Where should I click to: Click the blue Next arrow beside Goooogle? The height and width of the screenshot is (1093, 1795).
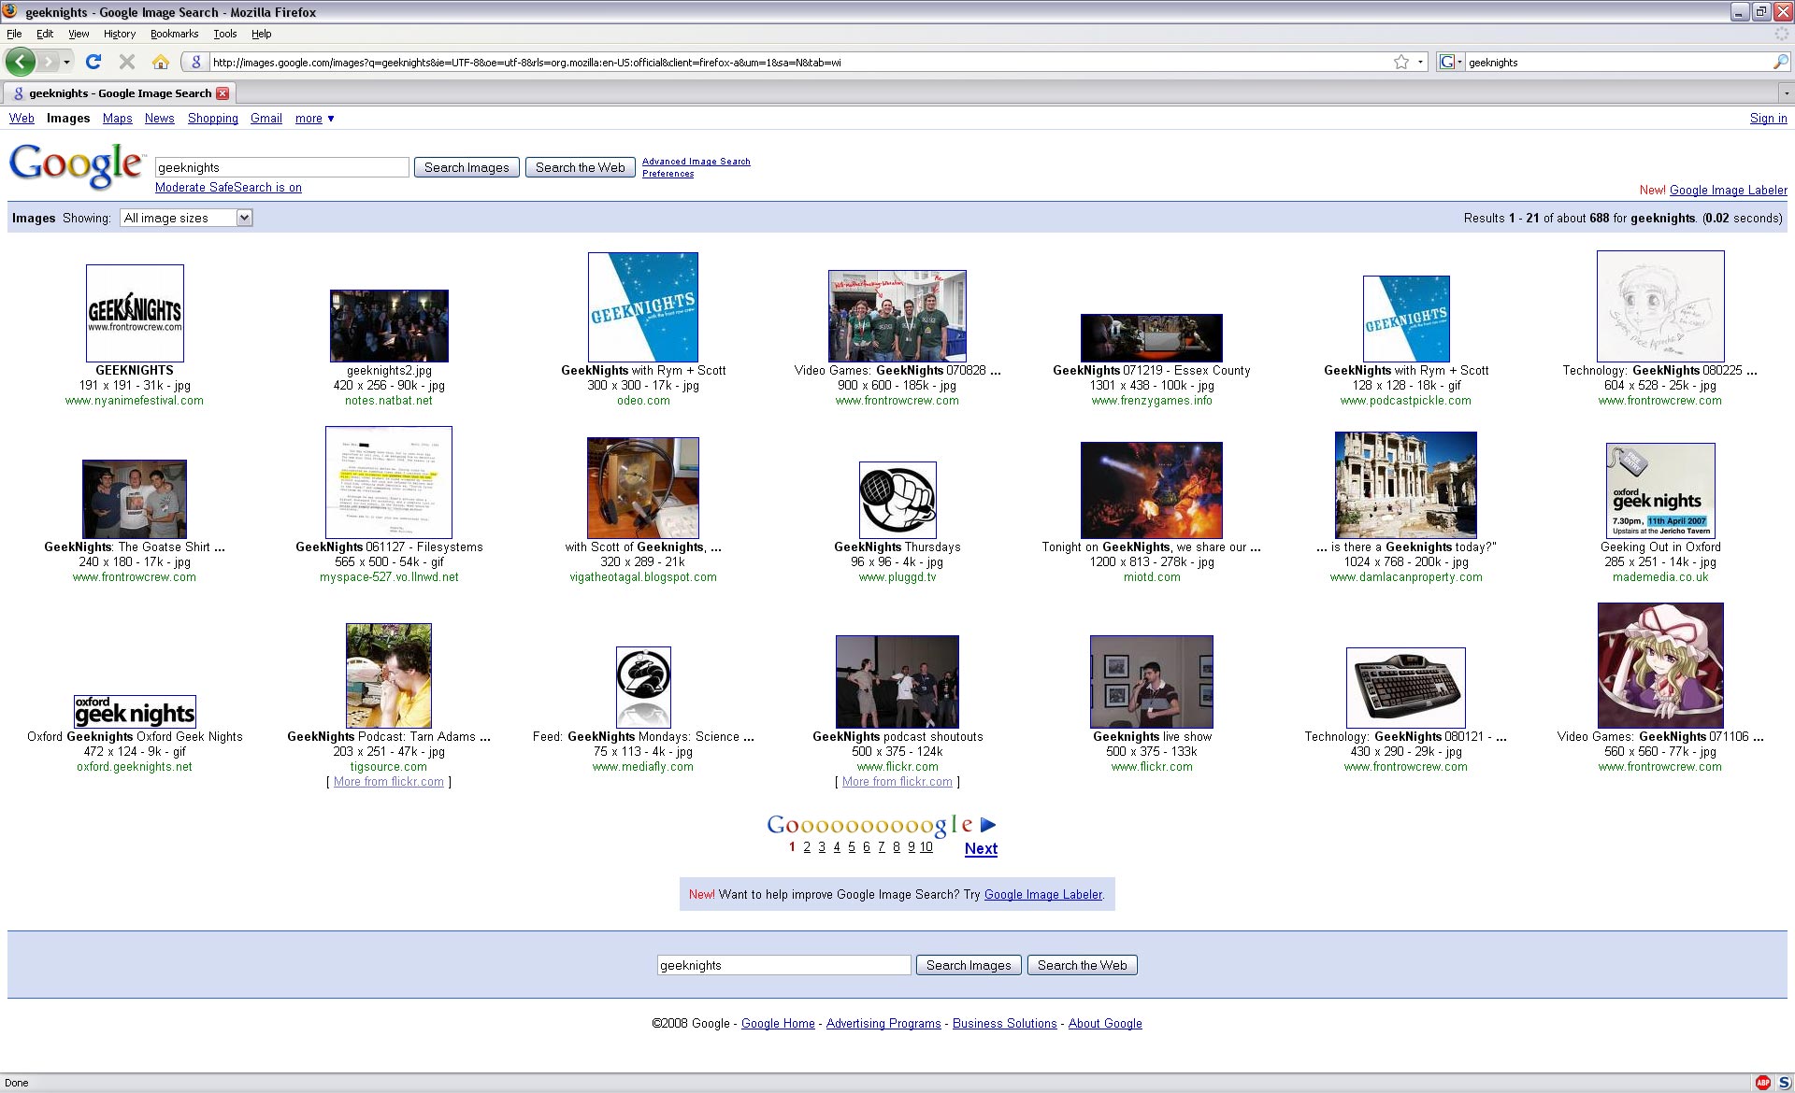(988, 825)
